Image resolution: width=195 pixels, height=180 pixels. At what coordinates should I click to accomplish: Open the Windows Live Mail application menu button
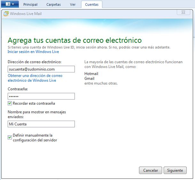click(x=10, y=4)
